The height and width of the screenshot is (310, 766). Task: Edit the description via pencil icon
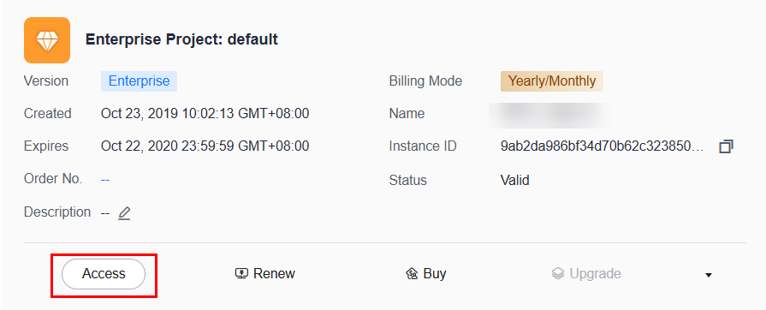[124, 212]
